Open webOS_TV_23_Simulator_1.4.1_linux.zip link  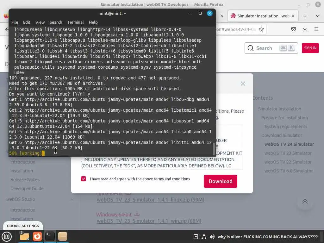coord(150,200)
